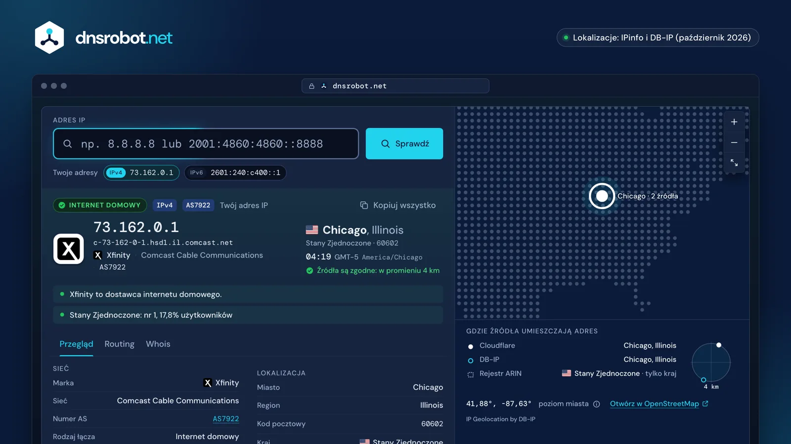791x444 pixels.
Task: Click the search icon inside IP field
Action: [68, 144]
